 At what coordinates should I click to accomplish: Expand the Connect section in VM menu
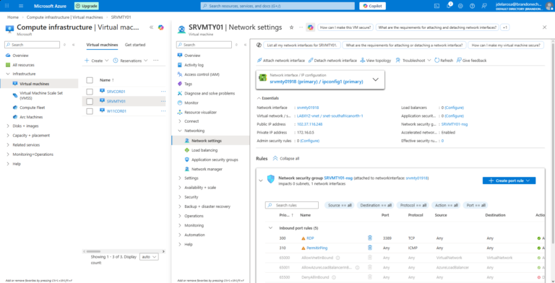[x=180, y=121]
